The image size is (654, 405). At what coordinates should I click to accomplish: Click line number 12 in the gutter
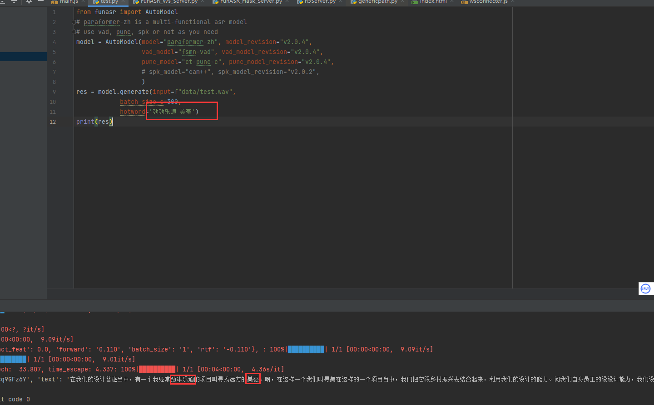[x=53, y=122]
